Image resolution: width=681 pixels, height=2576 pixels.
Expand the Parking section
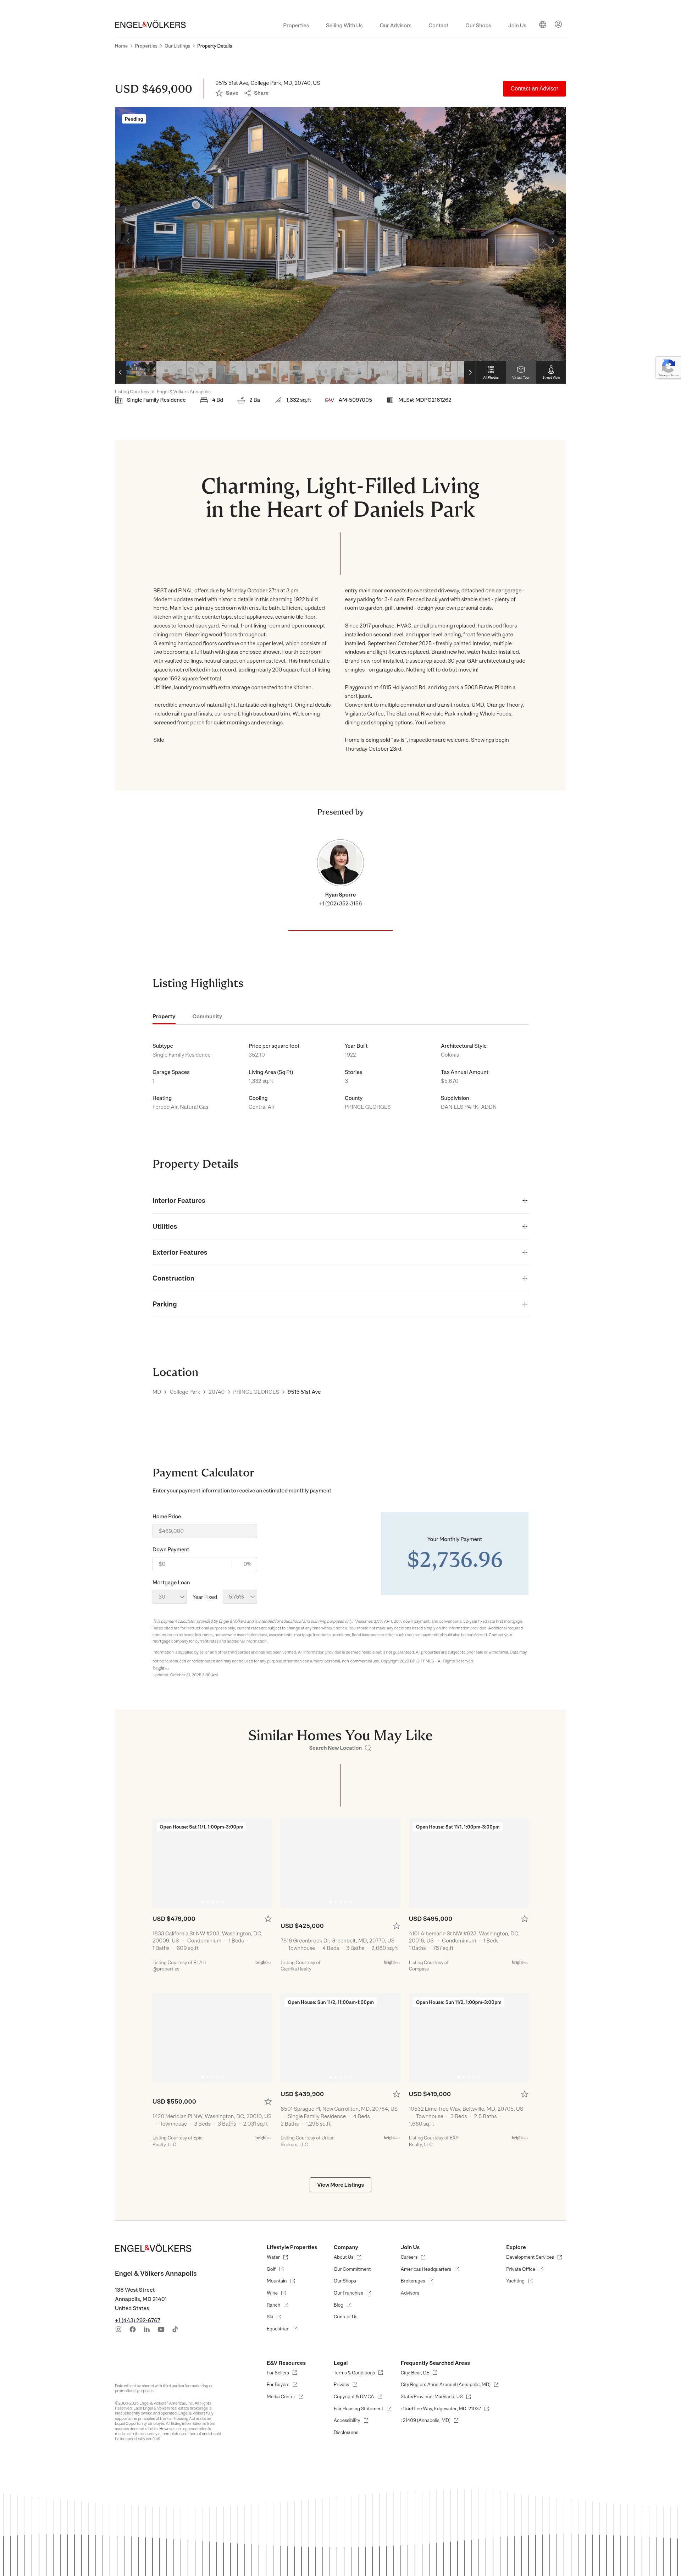coord(340,1304)
